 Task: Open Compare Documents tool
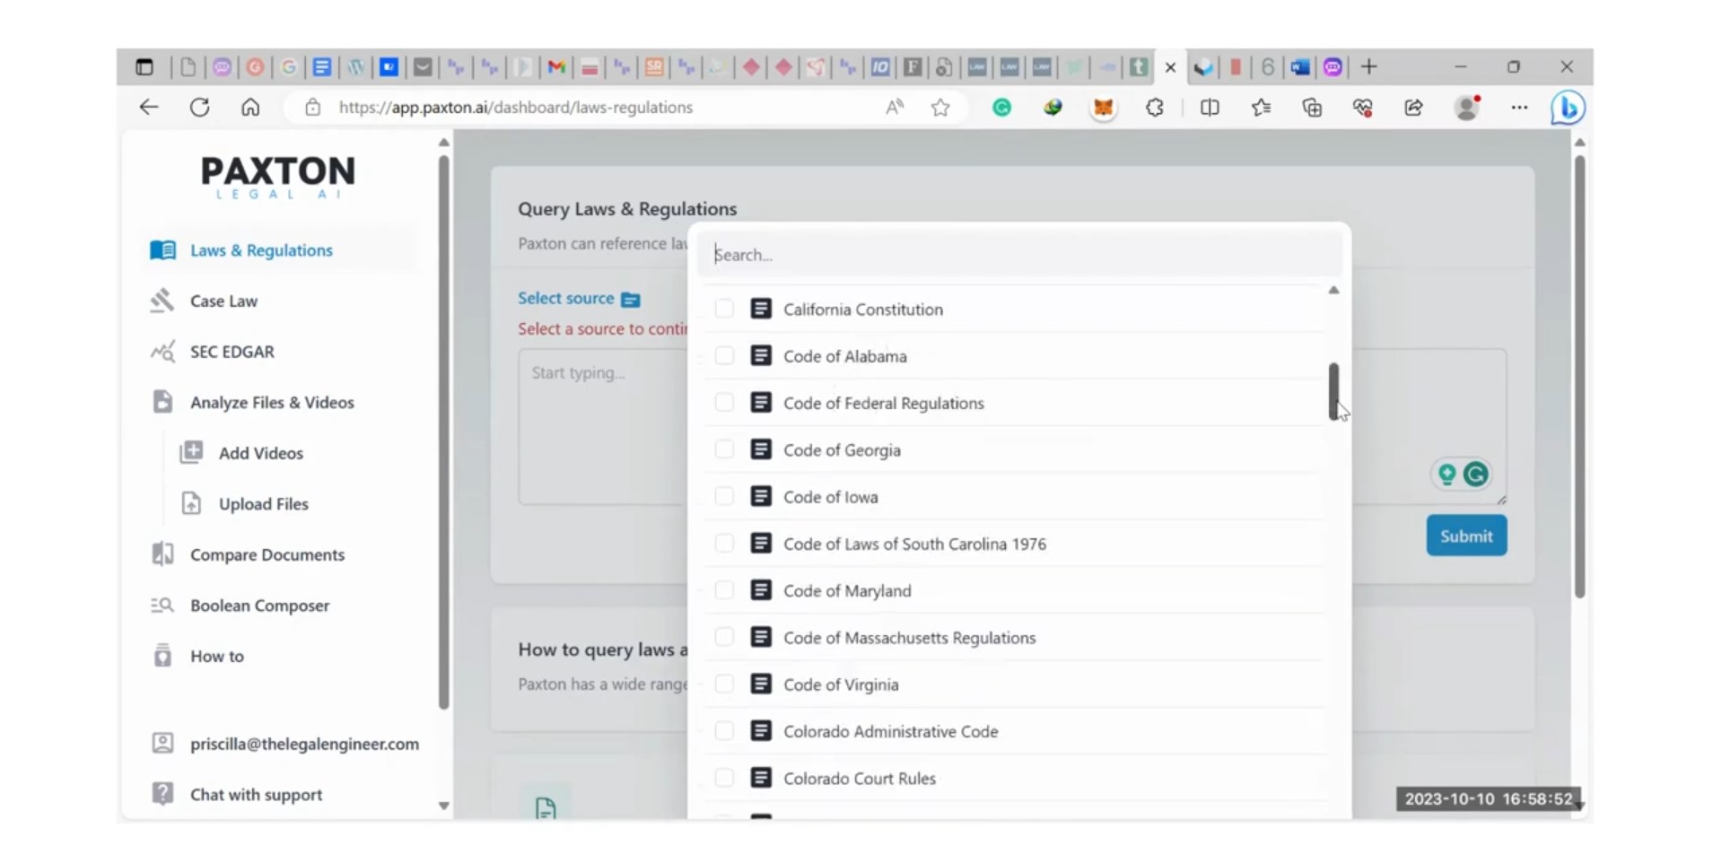pyautogui.click(x=267, y=554)
